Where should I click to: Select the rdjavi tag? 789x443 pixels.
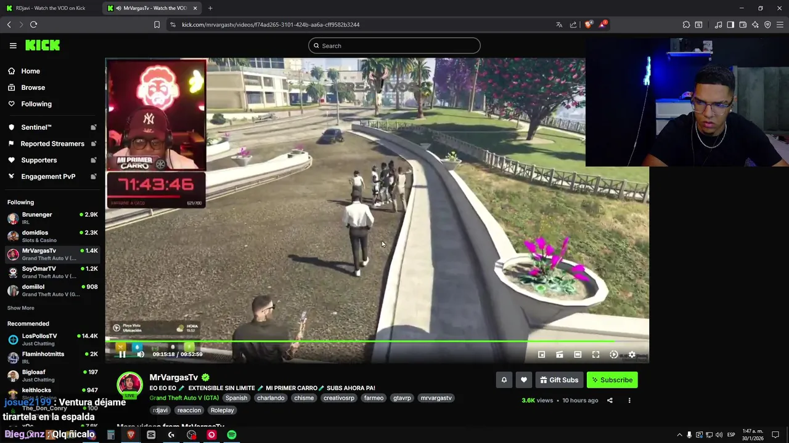click(x=160, y=410)
